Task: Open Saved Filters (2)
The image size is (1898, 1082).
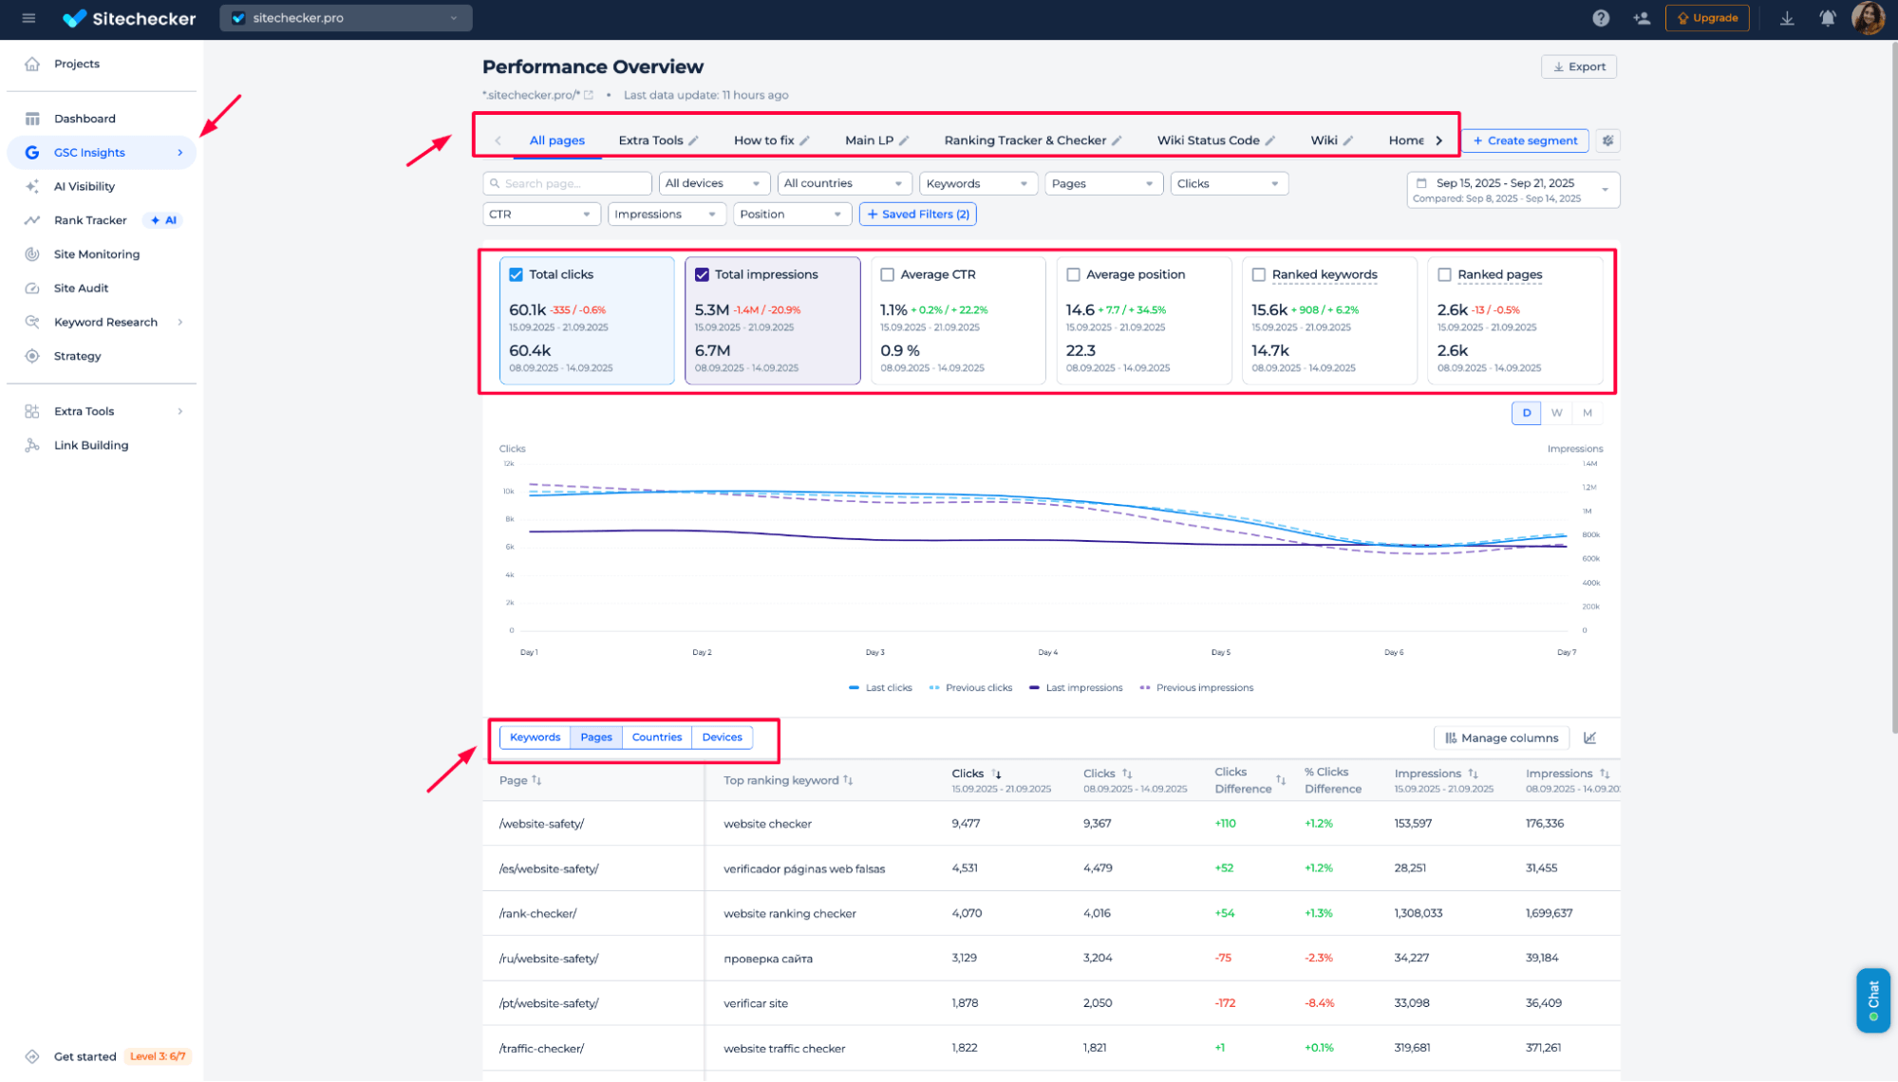Action: (917, 215)
